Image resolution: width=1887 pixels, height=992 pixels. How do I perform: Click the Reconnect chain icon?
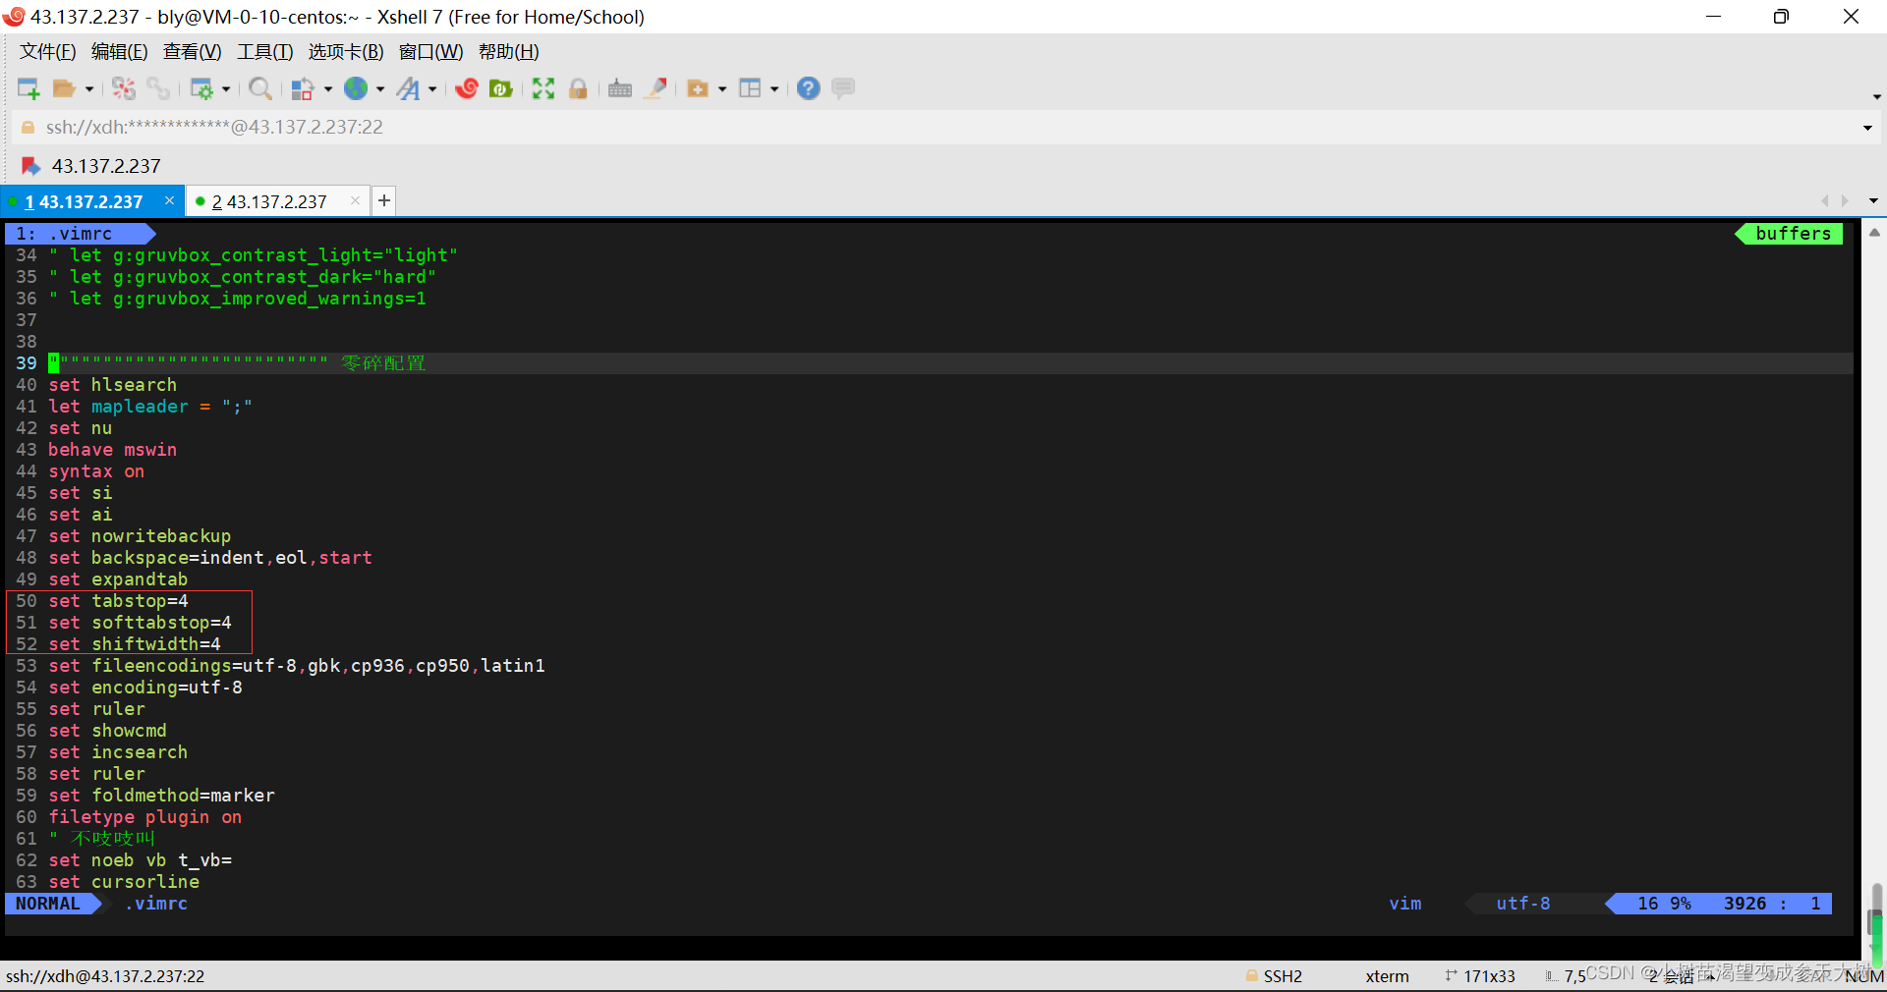pos(158,88)
